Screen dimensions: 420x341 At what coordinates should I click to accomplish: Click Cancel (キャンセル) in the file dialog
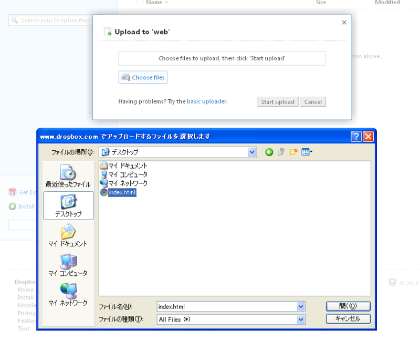348,318
